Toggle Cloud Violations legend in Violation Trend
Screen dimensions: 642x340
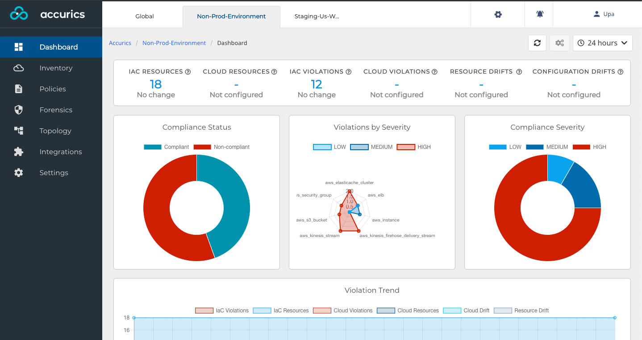343,311
